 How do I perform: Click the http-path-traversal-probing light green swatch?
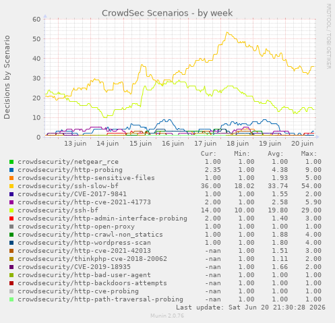pyautogui.click(x=11, y=299)
